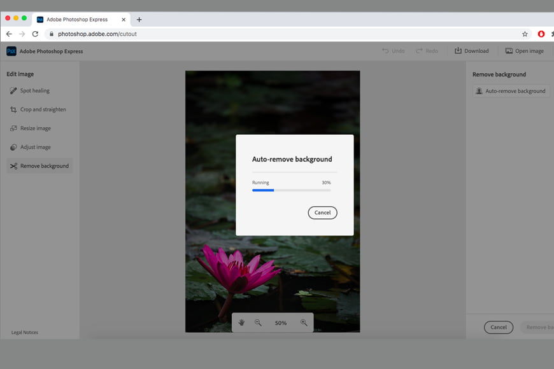
Task: Click the Photoshop Express PsX logo
Action: pyautogui.click(x=11, y=51)
